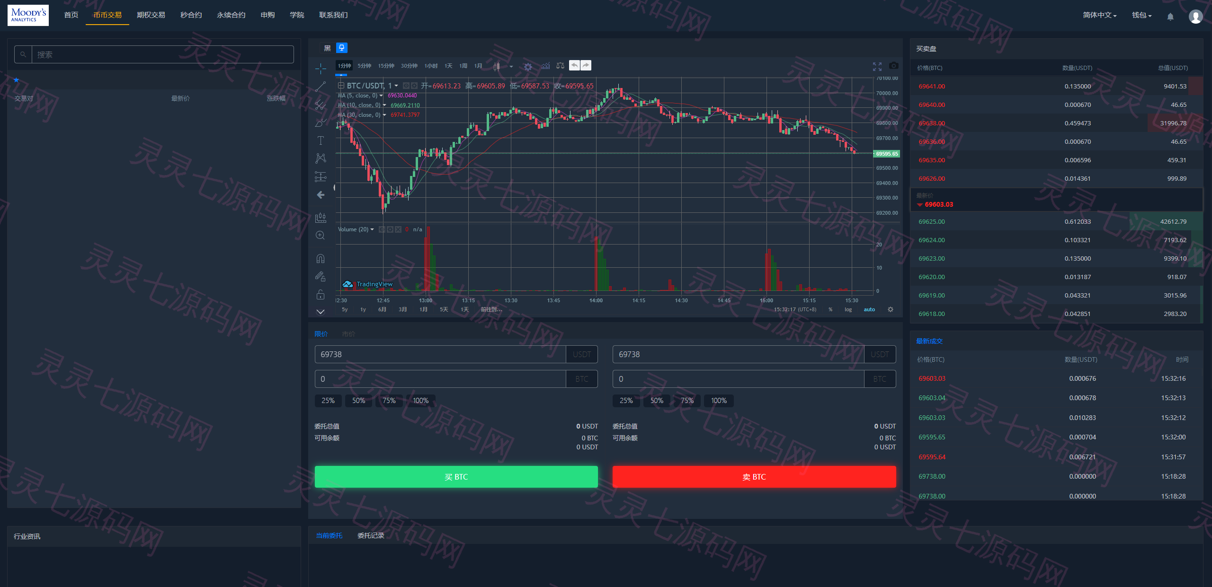
Task: Select the crosshair cursor tool
Action: [321, 69]
